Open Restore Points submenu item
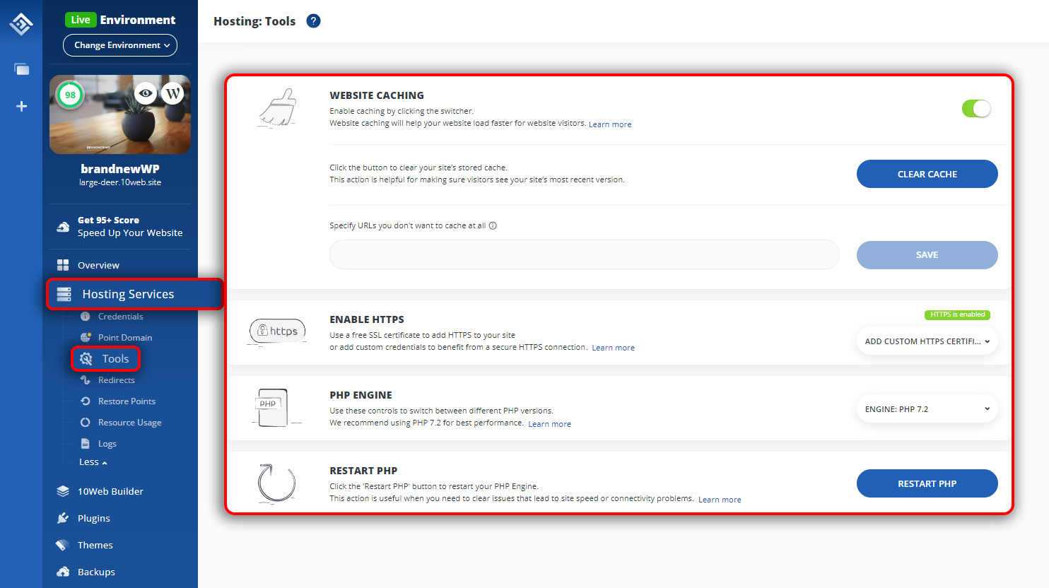The image size is (1049, 588). click(127, 401)
